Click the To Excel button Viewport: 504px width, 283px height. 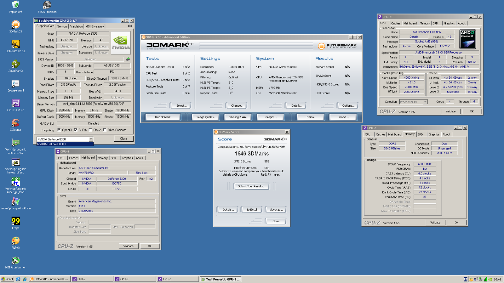[x=251, y=210]
